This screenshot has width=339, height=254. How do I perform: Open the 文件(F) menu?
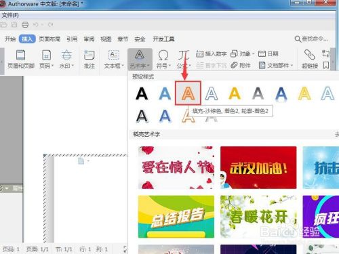coord(10,15)
